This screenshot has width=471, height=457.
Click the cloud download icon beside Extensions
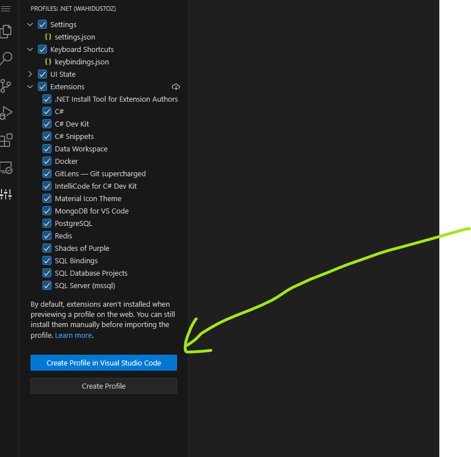click(x=176, y=87)
